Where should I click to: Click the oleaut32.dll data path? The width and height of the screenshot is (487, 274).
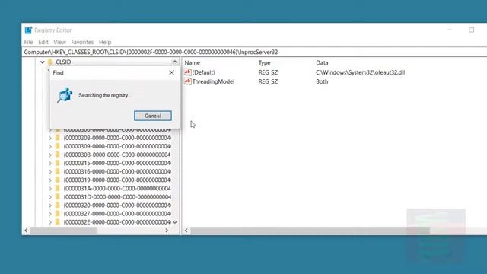[x=360, y=72]
